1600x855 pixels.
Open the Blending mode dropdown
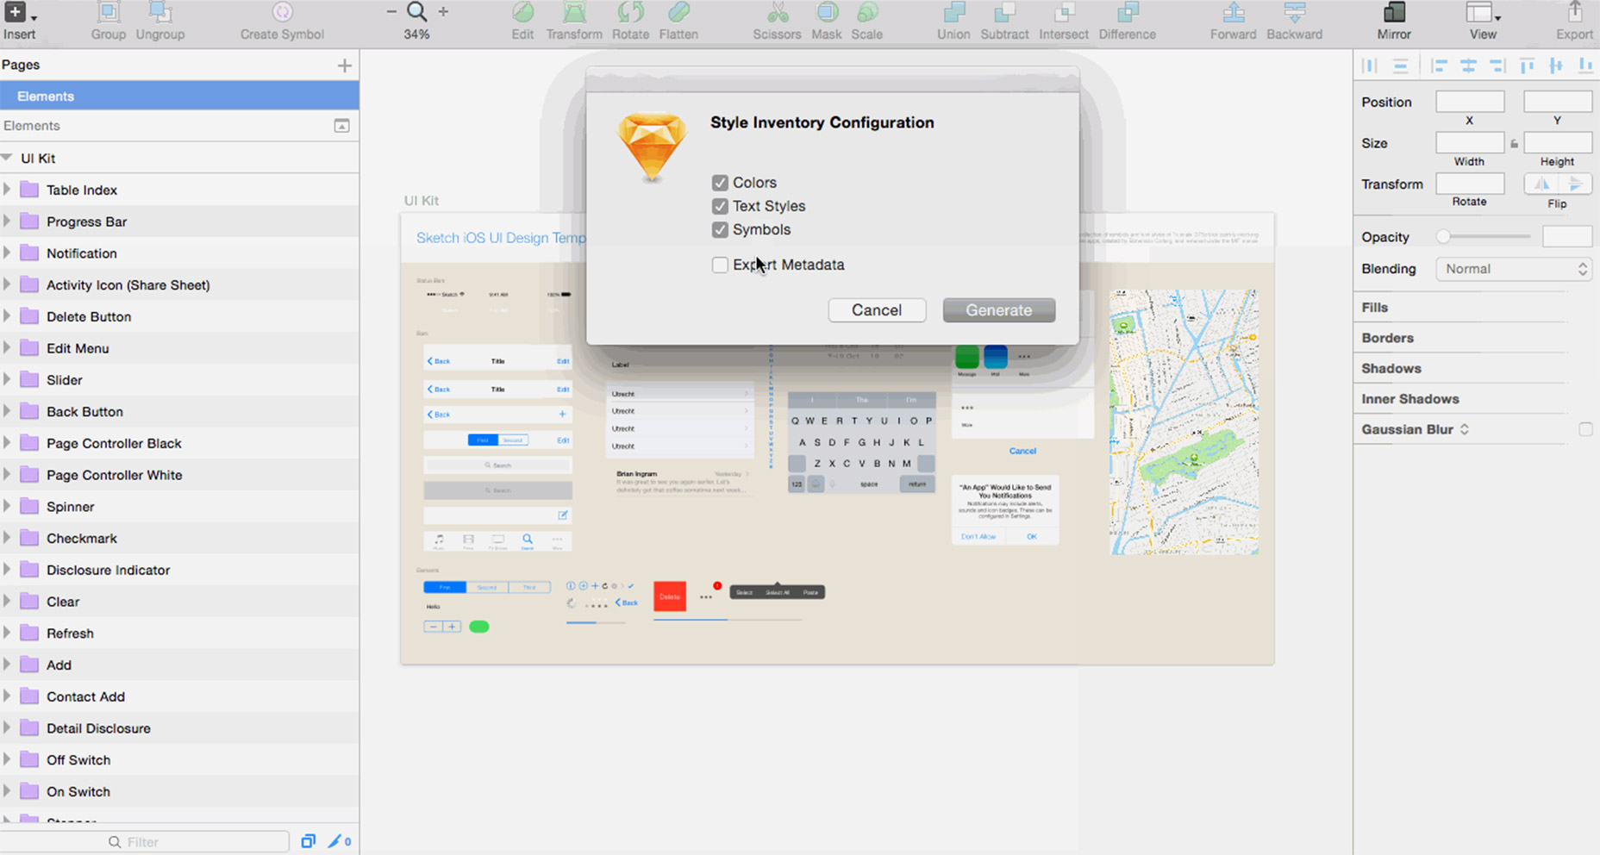coord(1514,268)
